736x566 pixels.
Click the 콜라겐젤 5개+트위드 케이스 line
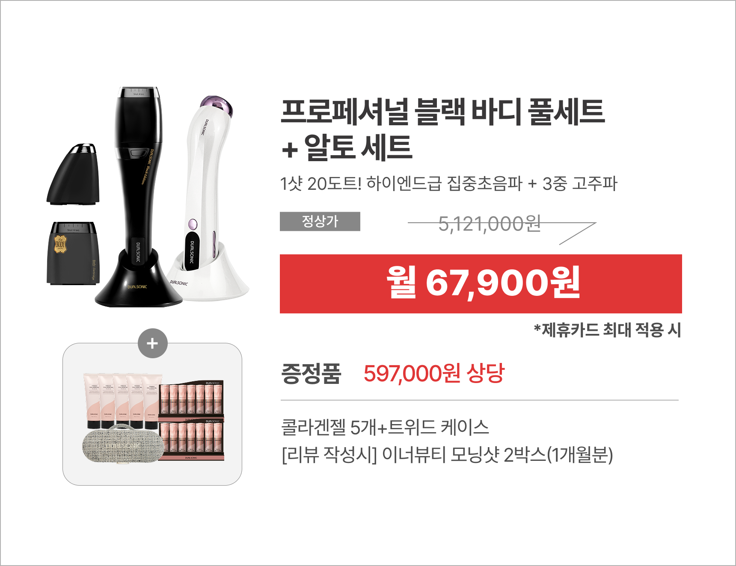tap(385, 427)
